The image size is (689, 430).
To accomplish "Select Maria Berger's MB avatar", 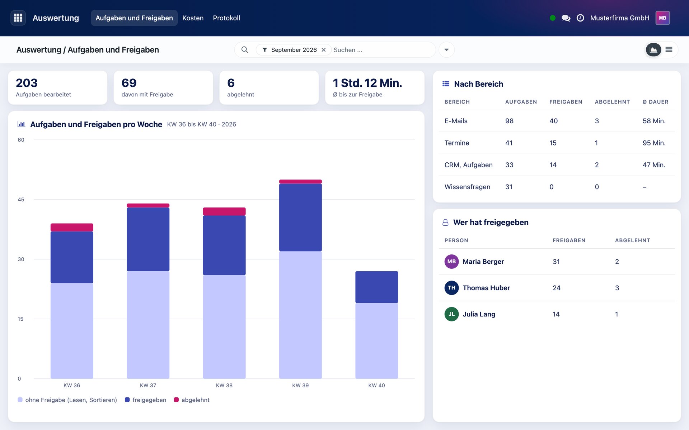I will pyautogui.click(x=451, y=262).
